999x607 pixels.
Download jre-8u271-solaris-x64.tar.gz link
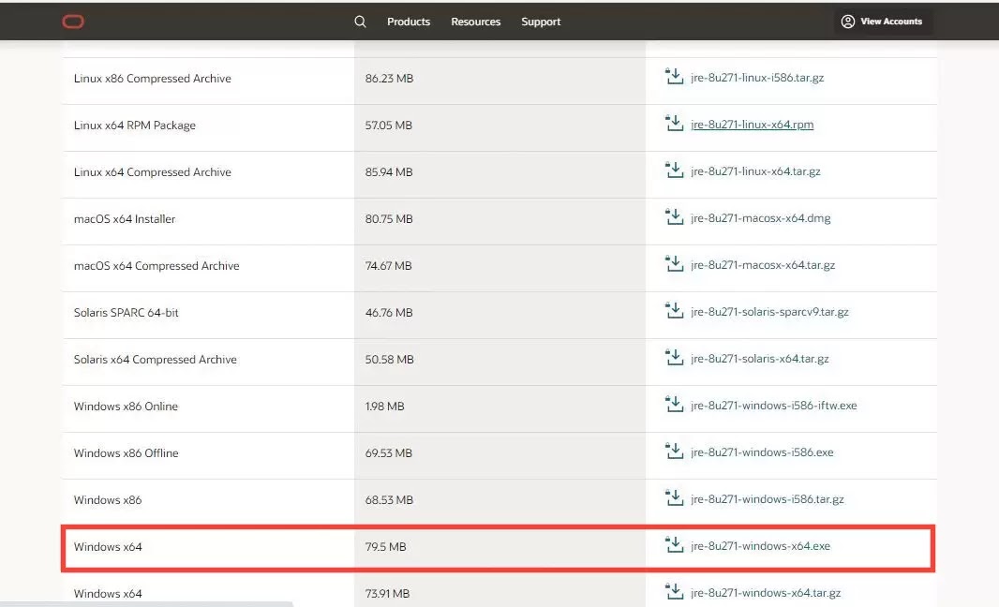(x=759, y=359)
